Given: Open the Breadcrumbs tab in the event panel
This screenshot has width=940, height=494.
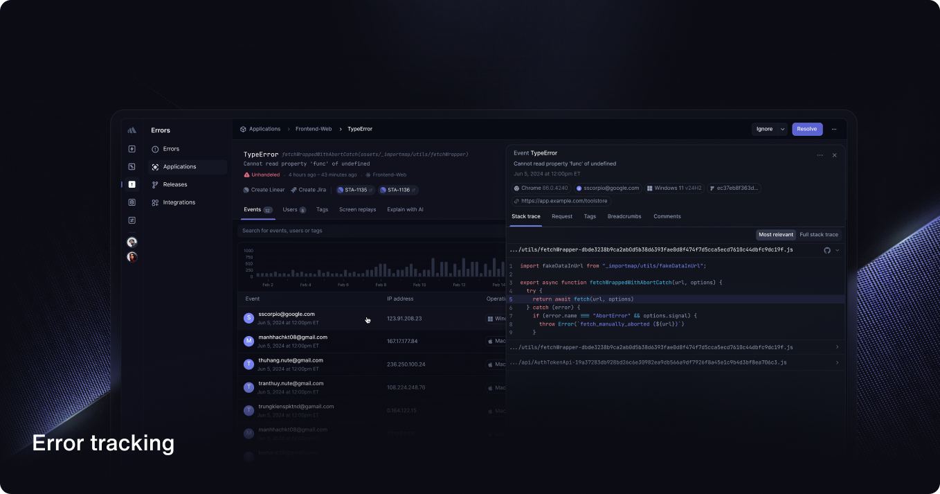Looking at the screenshot, I should [624, 216].
